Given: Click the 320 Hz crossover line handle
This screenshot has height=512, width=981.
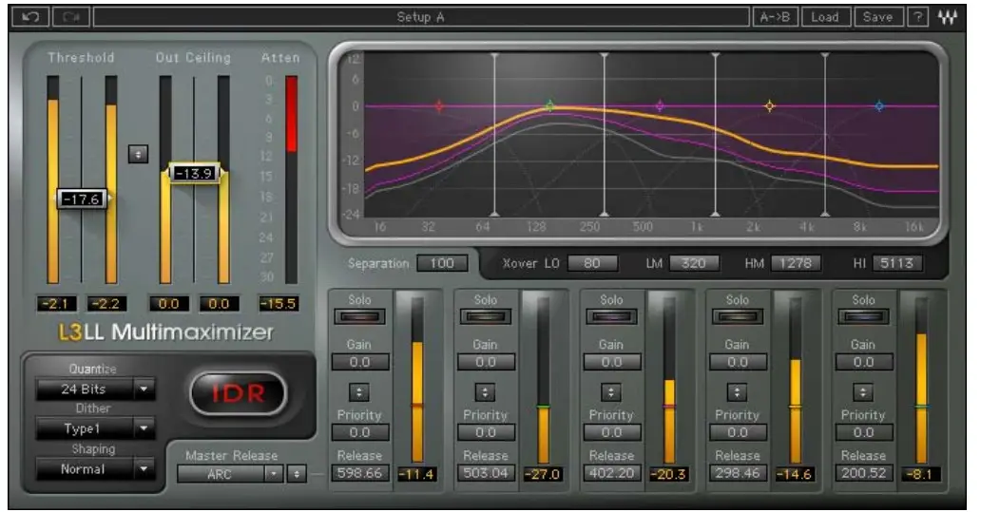Looking at the screenshot, I should 605,134.
